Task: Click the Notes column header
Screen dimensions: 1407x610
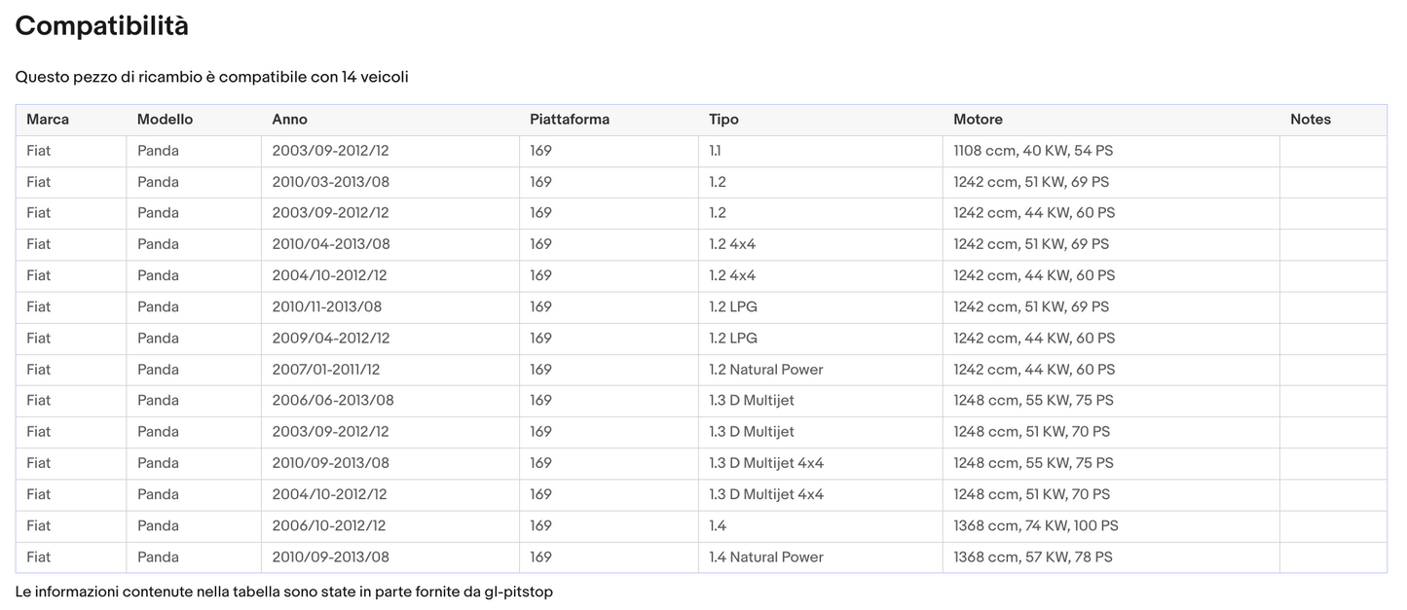Action: (1310, 120)
